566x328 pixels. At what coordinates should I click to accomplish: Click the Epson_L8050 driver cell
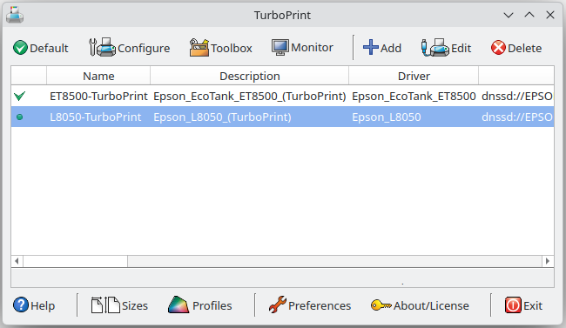[x=387, y=117]
